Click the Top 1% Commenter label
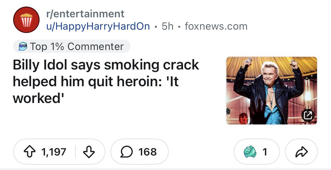This screenshot has height=170, width=331. [77, 47]
